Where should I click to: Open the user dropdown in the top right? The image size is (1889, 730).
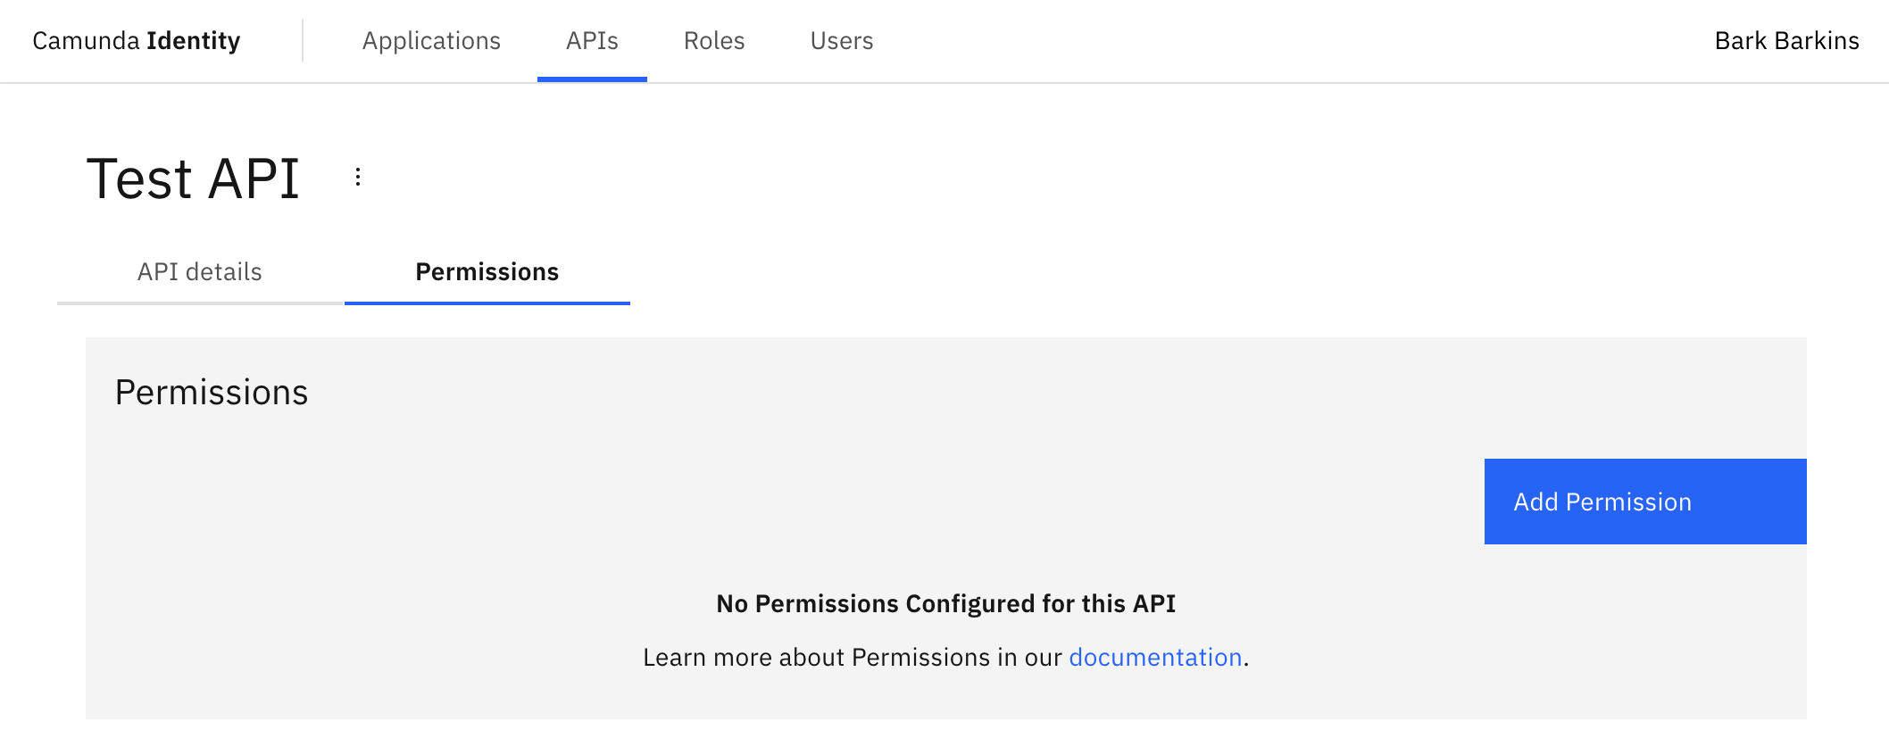click(x=1785, y=41)
